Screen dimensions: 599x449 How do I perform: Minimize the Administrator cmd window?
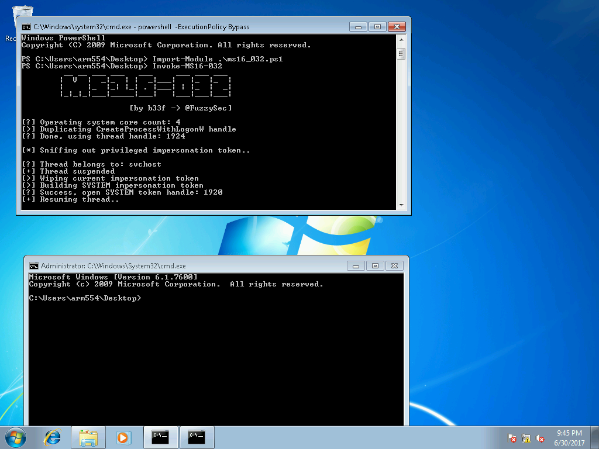[x=356, y=266]
